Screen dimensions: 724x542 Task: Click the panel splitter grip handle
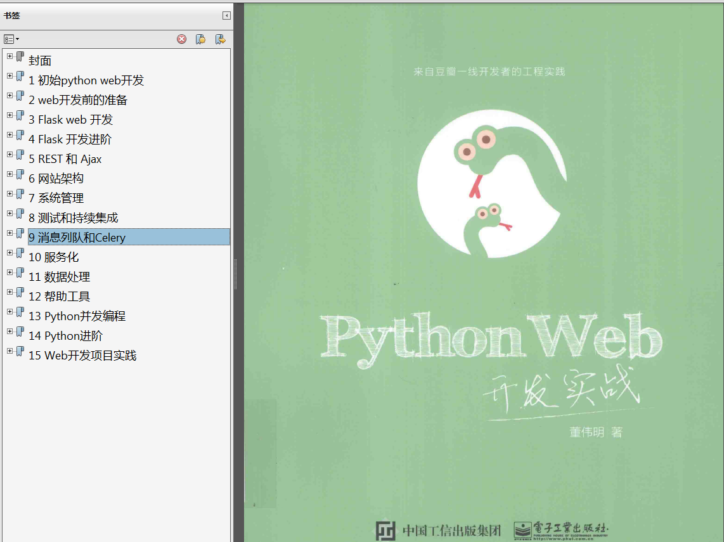click(x=235, y=274)
